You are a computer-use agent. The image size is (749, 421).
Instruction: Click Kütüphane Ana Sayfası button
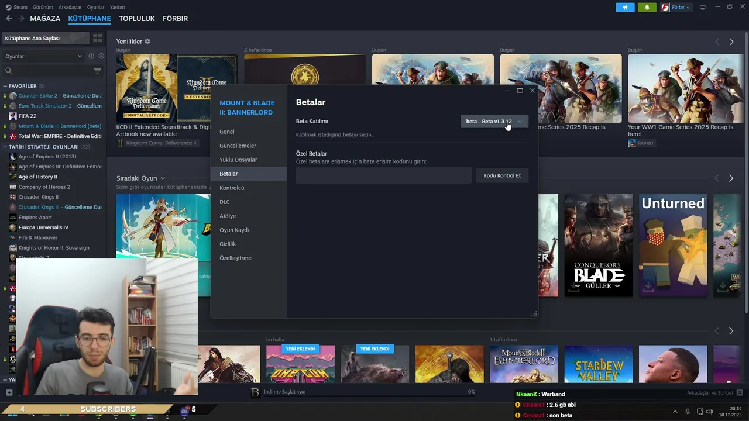coord(46,38)
